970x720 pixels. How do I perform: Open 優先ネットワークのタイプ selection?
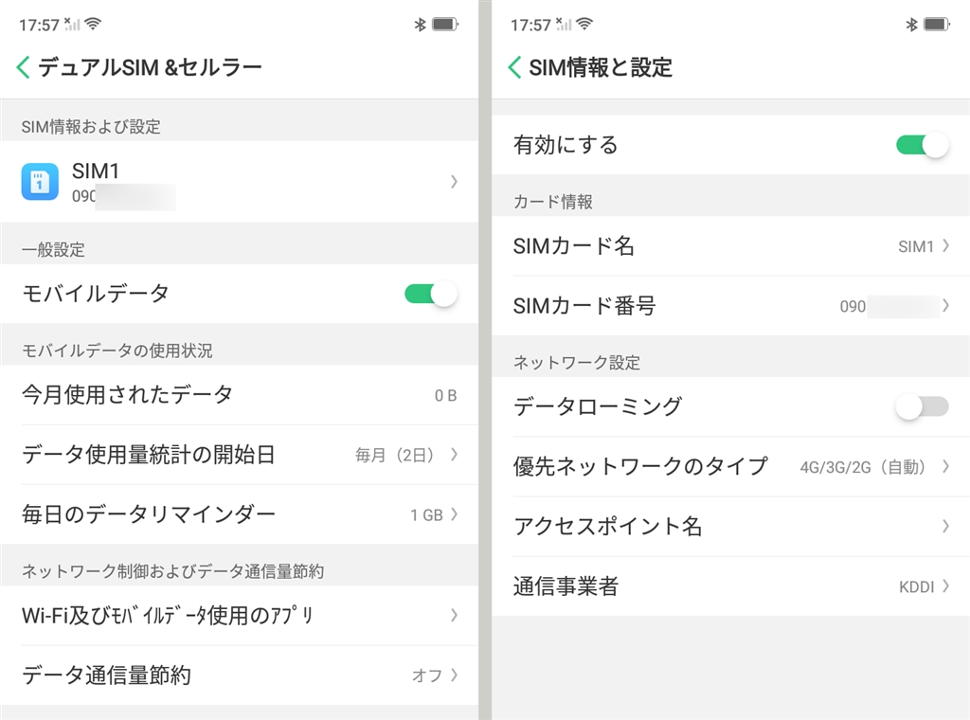pyautogui.click(x=730, y=466)
